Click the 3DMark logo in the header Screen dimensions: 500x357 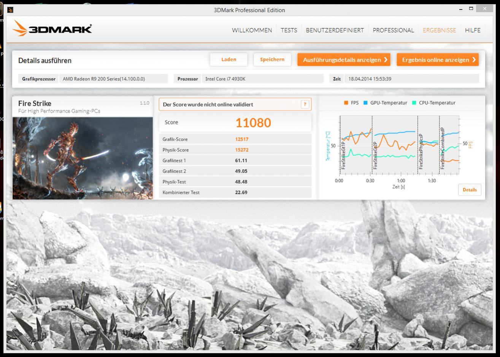point(52,29)
